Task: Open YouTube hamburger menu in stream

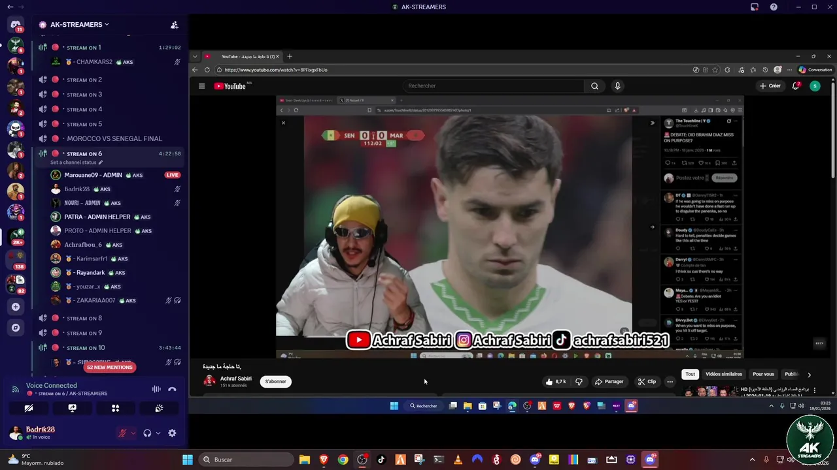Action: 201,86
